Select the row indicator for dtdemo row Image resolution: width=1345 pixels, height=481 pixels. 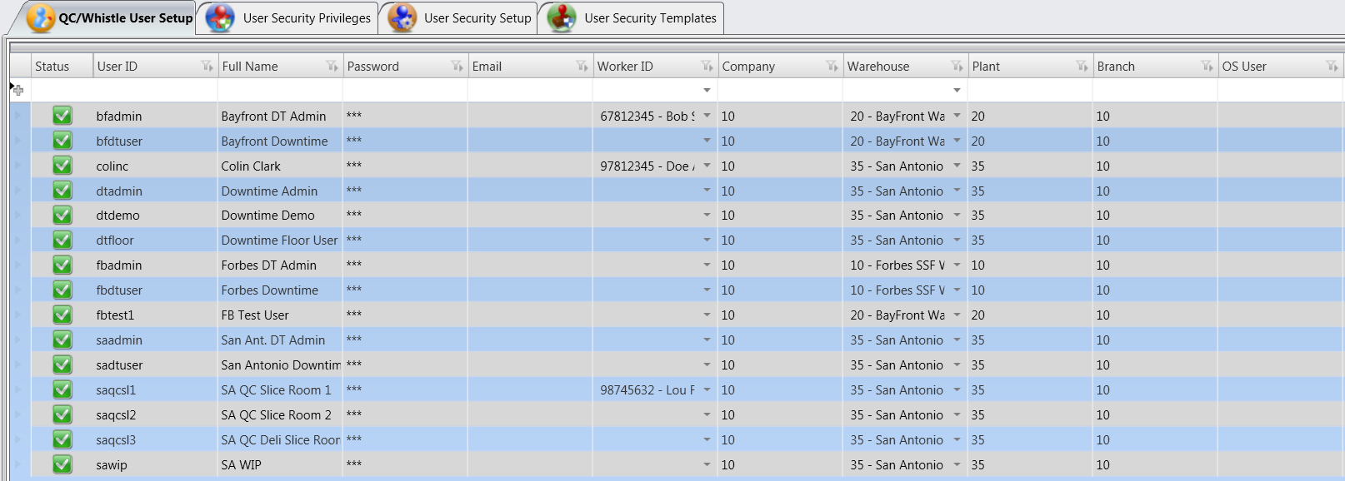point(17,215)
